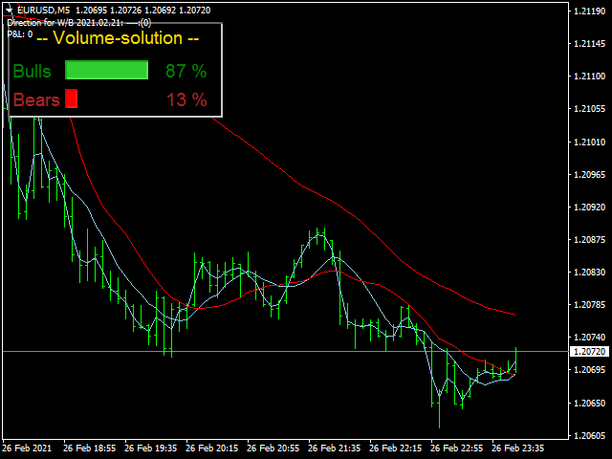612x459 pixels.
Task: Click the '-- Volume-solution --' heading
Action: (118, 38)
